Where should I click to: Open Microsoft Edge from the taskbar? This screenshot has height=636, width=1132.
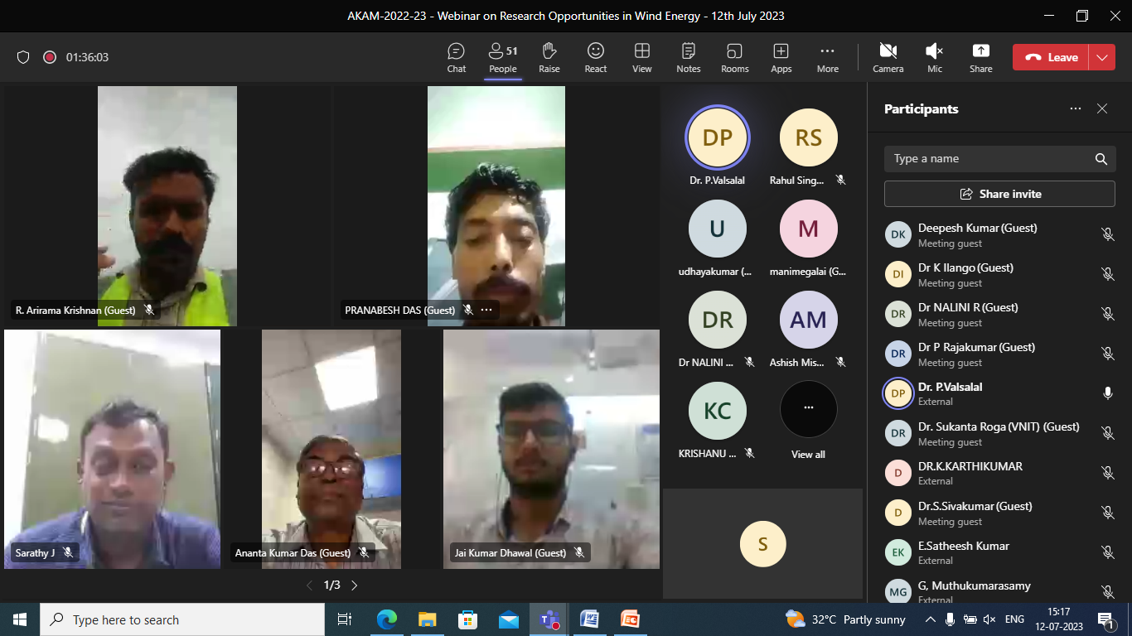coord(387,619)
